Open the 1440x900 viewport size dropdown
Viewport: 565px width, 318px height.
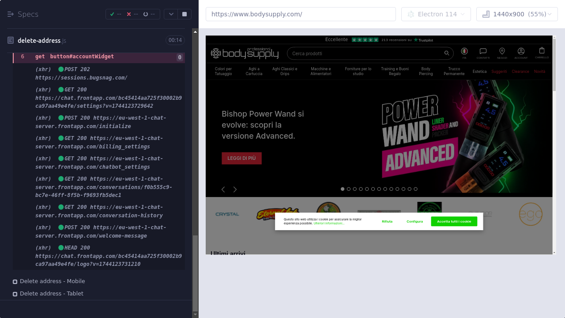(517, 14)
